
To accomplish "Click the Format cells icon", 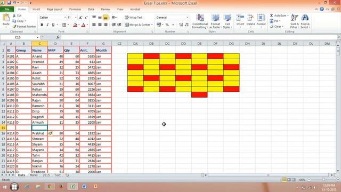I will [x=261, y=18].
